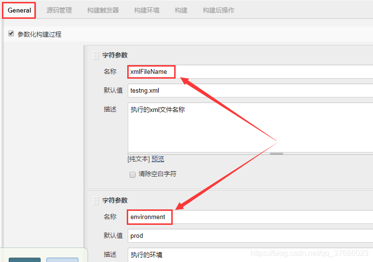
Task: Click the light blue button at bottom
Action: 62,260
